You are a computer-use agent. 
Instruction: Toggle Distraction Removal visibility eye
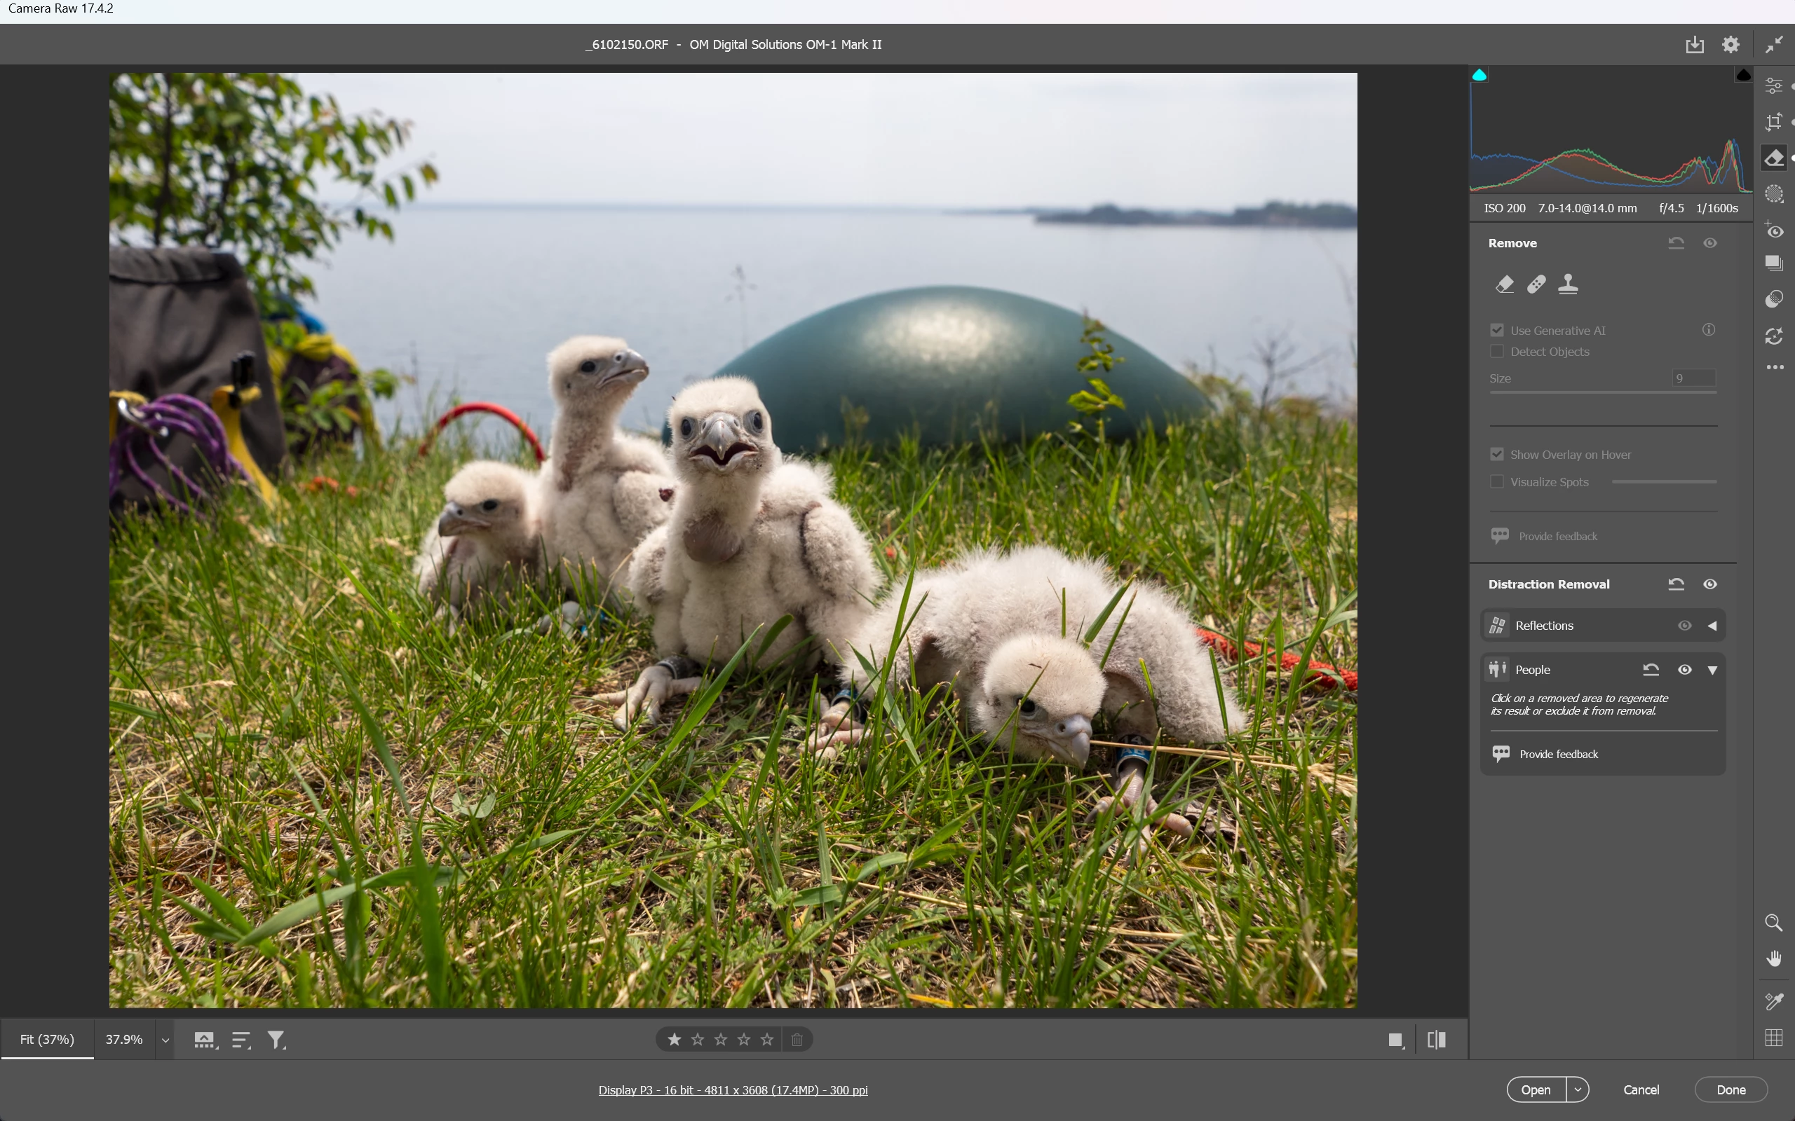pyautogui.click(x=1709, y=584)
